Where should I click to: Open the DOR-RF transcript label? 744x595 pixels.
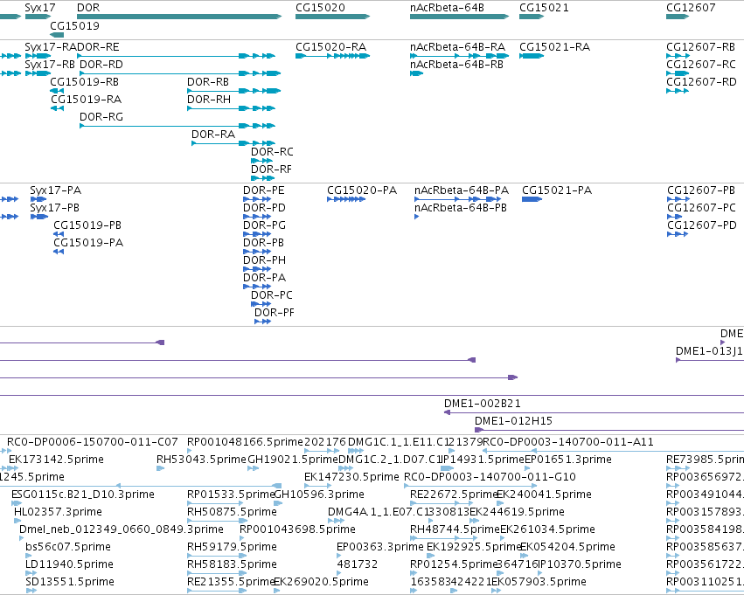(x=271, y=170)
